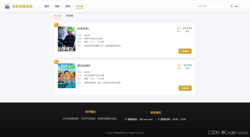Viewport: 250px width, 137px height.
Task: Click 立即购票 for 夏日友晴天
Action: (x=185, y=88)
